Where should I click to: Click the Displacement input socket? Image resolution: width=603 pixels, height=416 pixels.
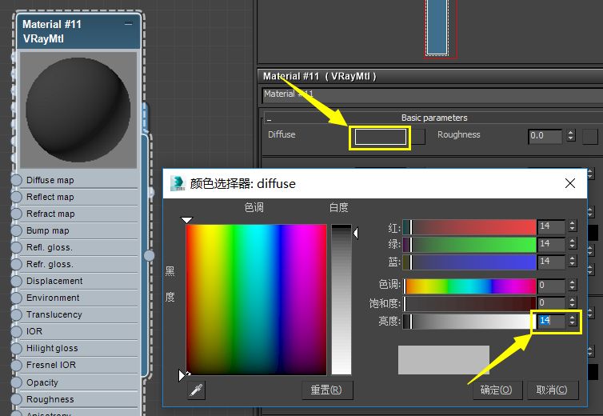(x=16, y=281)
